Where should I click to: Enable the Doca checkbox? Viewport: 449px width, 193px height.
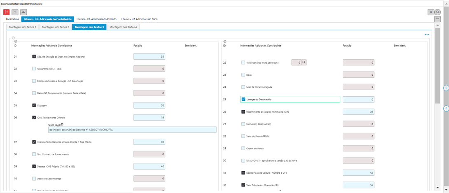pos(243,74)
